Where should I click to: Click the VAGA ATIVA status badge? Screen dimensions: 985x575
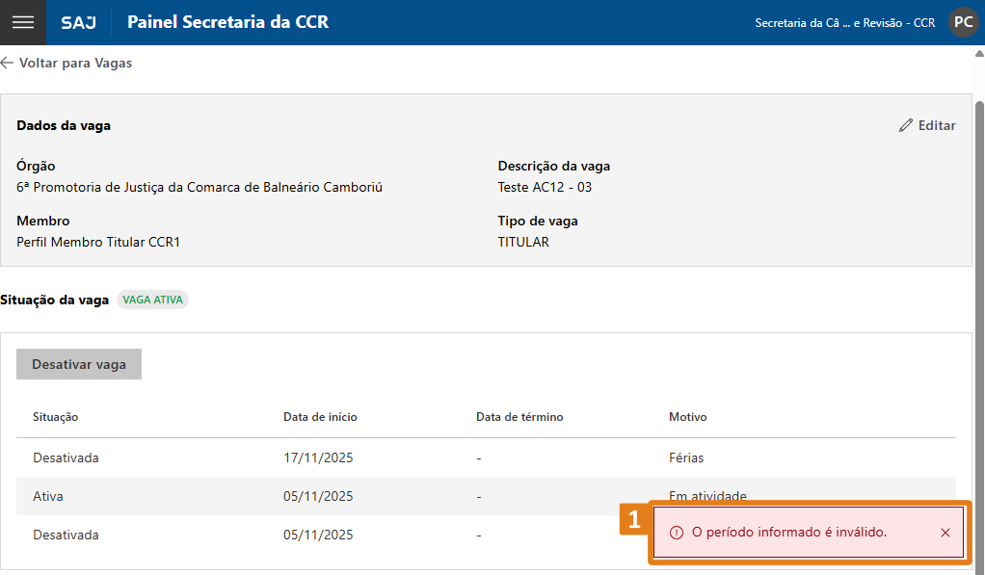point(152,300)
